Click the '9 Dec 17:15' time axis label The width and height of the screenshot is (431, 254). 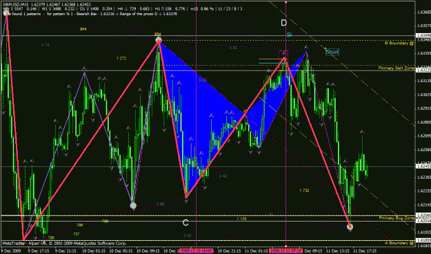pyautogui.click(x=38, y=251)
